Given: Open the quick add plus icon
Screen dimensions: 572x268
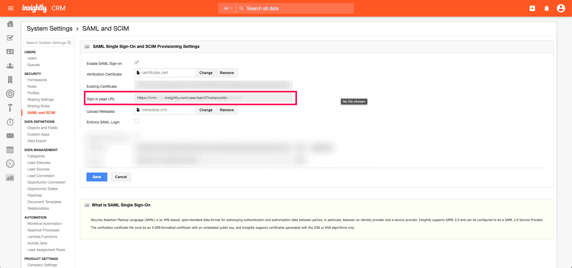Looking at the screenshot, I should (x=532, y=8).
